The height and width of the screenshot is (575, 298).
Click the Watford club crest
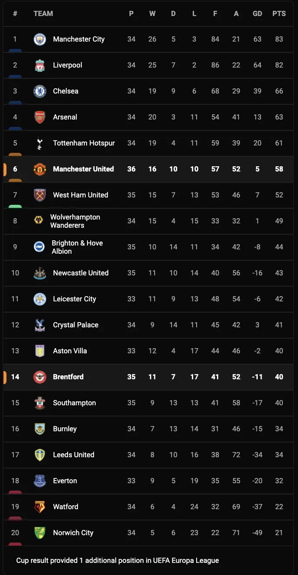pos(40,507)
